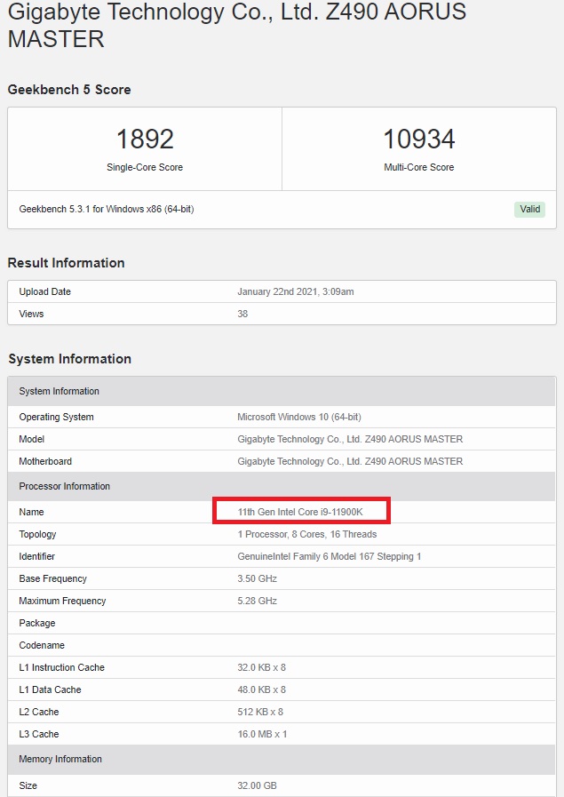Image resolution: width=564 pixels, height=797 pixels.
Task: Click the GenuineIntel Family 6 identifier value
Action: click(329, 556)
